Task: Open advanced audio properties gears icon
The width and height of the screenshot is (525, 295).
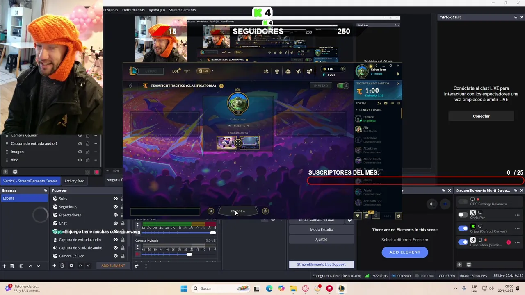Action: [137, 266]
